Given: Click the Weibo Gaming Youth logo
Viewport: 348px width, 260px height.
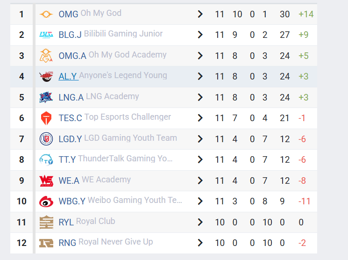Looking at the screenshot, I should pos(46,202).
